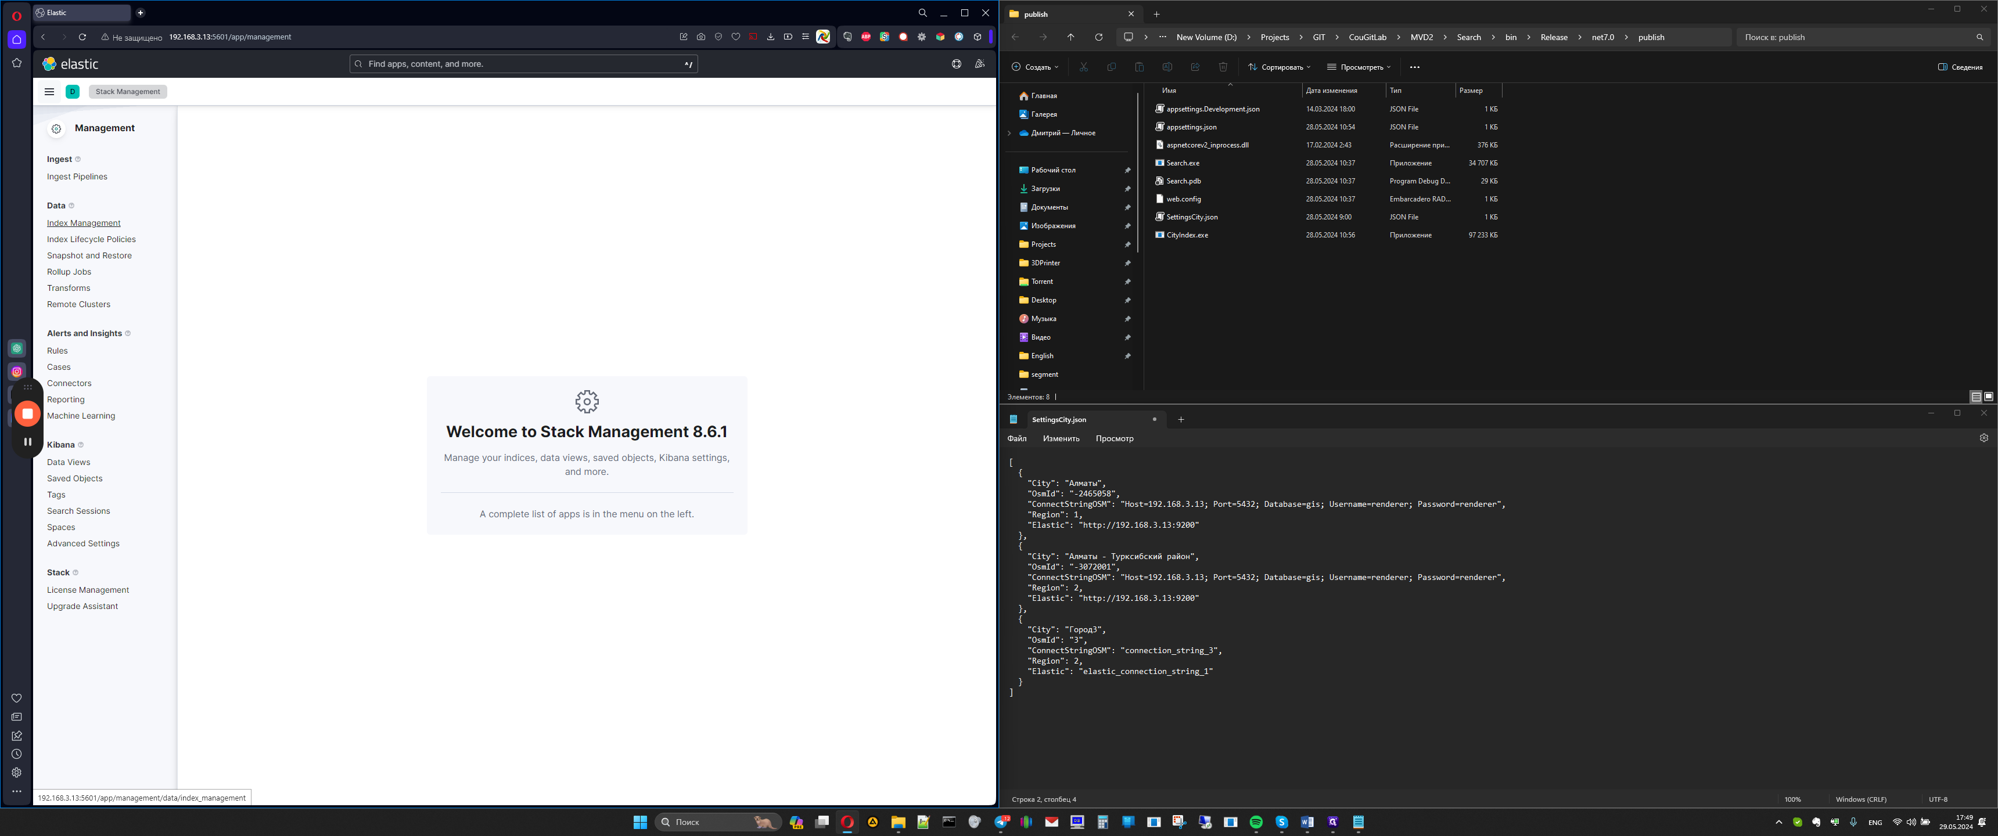The image size is (1998, 836).
Task: Click the Opera sidebar bookmarks star icon
Action: tap(16, 63)
